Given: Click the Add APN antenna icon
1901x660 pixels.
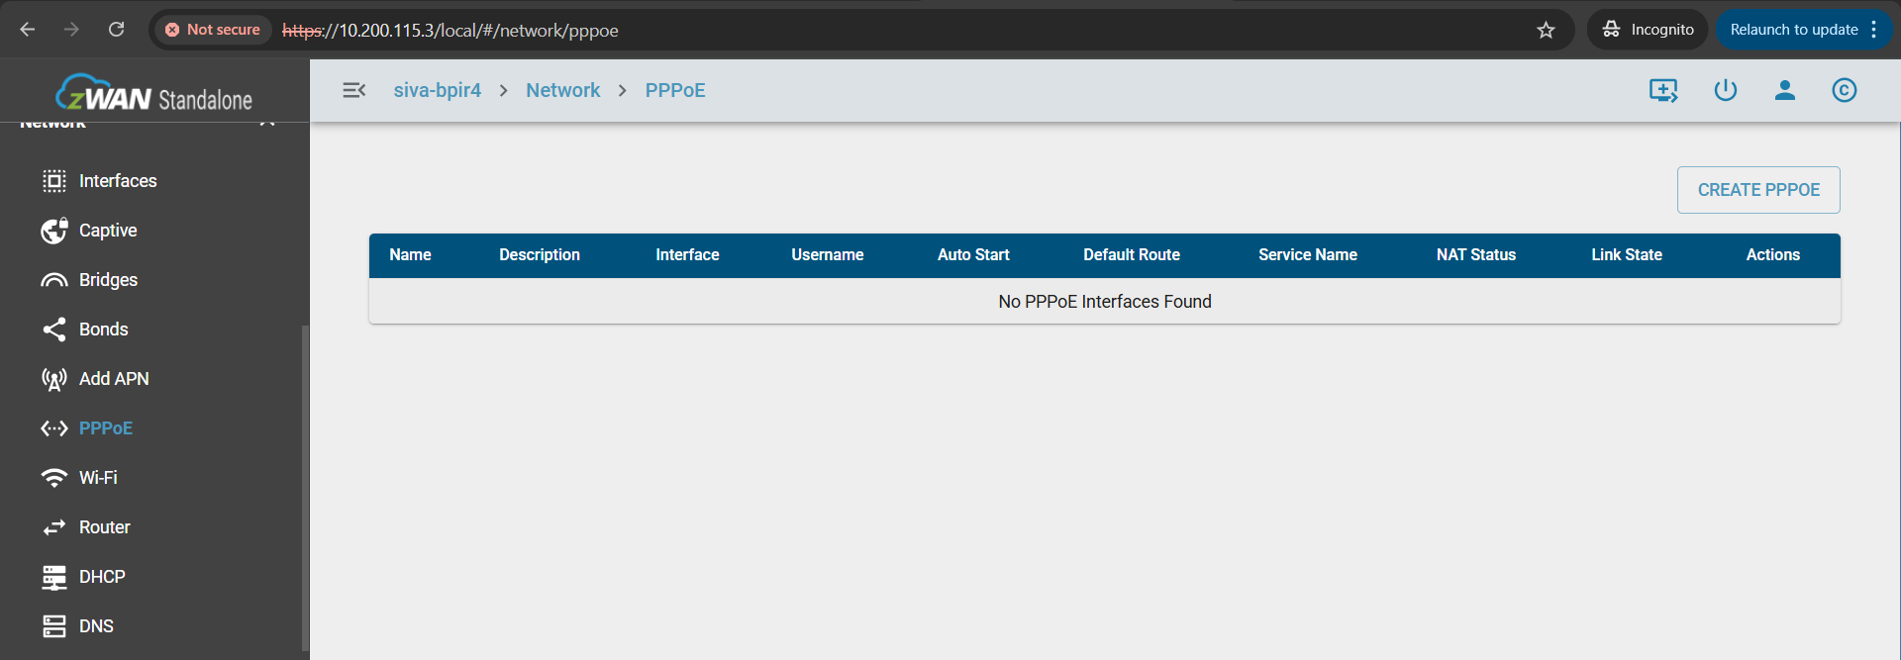Looking at the screenshot, I should coord(53,379).
